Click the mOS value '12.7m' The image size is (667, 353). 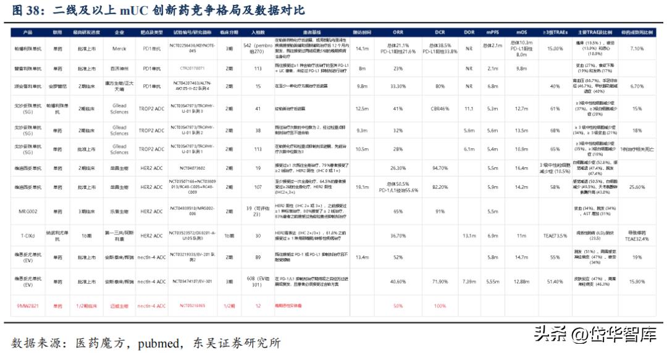[521, 109]
